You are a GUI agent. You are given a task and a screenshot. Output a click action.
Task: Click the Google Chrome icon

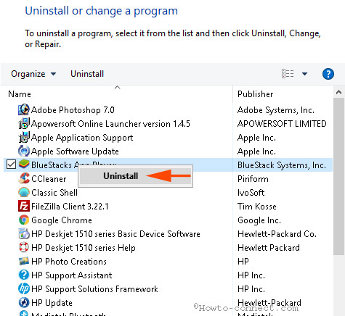coord(24,220)
